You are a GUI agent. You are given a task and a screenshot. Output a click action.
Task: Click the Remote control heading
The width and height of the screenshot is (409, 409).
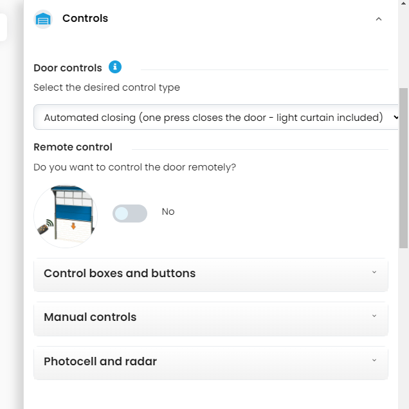click(73, 147)
